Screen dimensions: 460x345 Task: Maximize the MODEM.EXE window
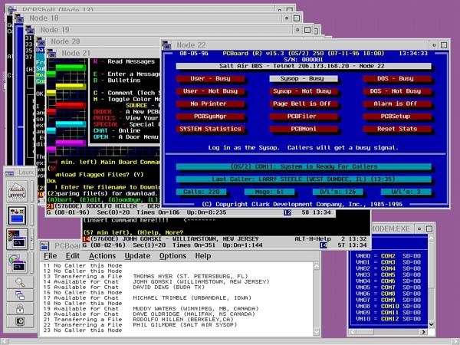point(429,228)
